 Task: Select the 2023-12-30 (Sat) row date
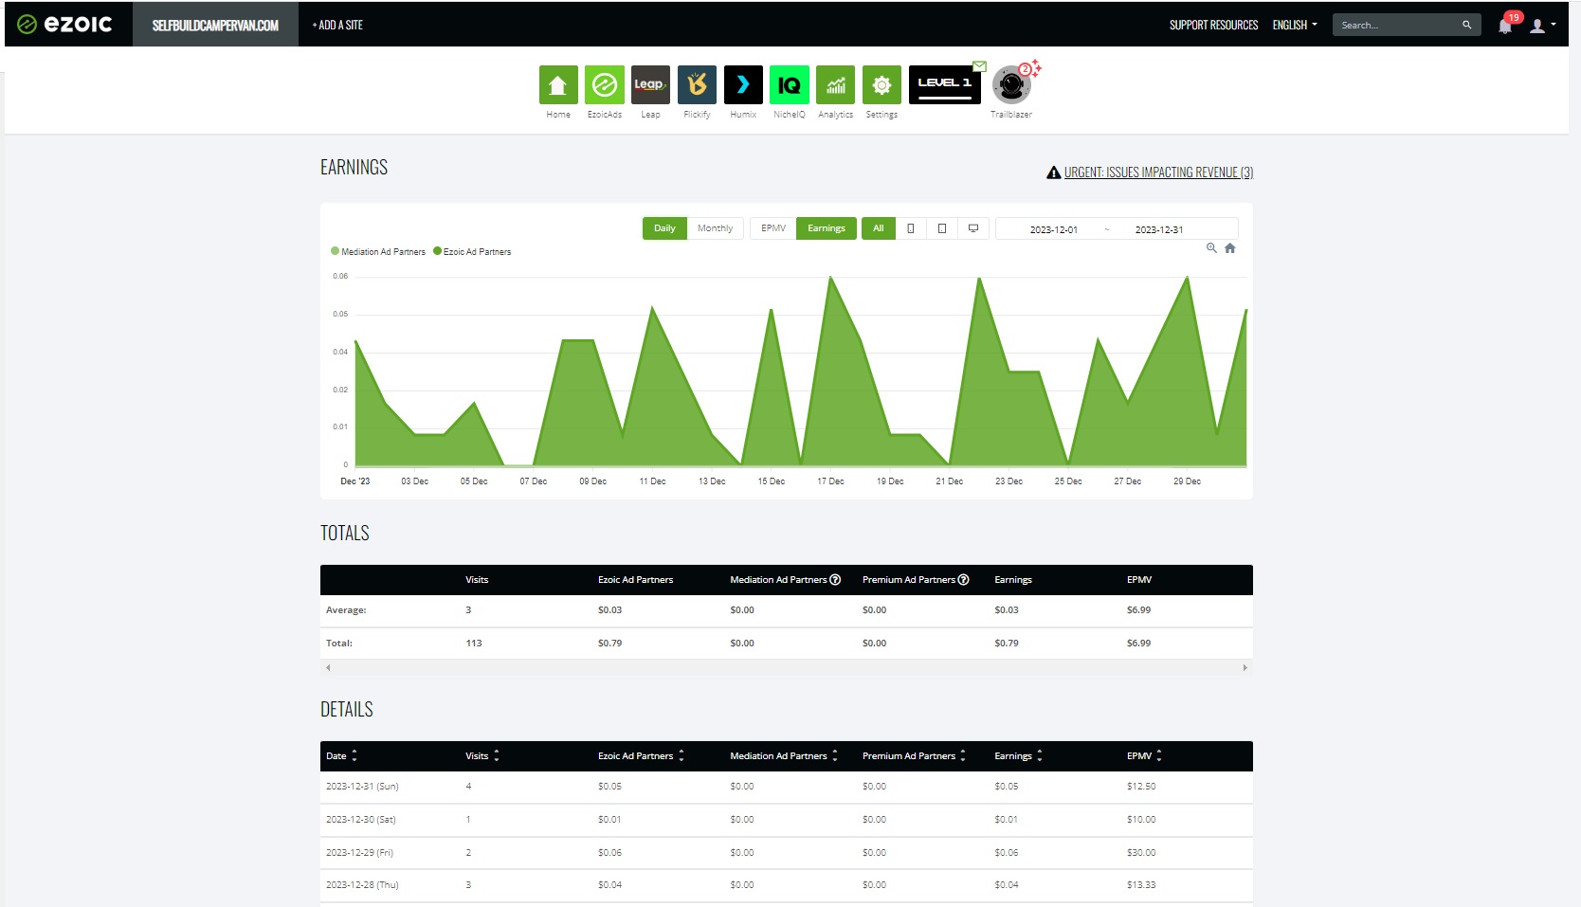coord(361,820)
